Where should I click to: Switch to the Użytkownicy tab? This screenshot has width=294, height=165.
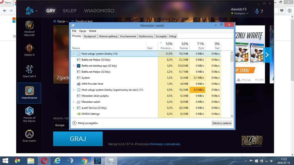pos(146,36)
